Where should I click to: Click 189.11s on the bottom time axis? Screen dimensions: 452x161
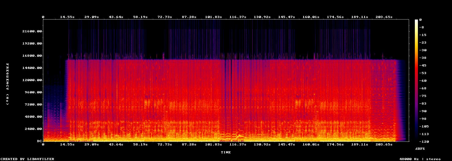(x=360, y=144)
